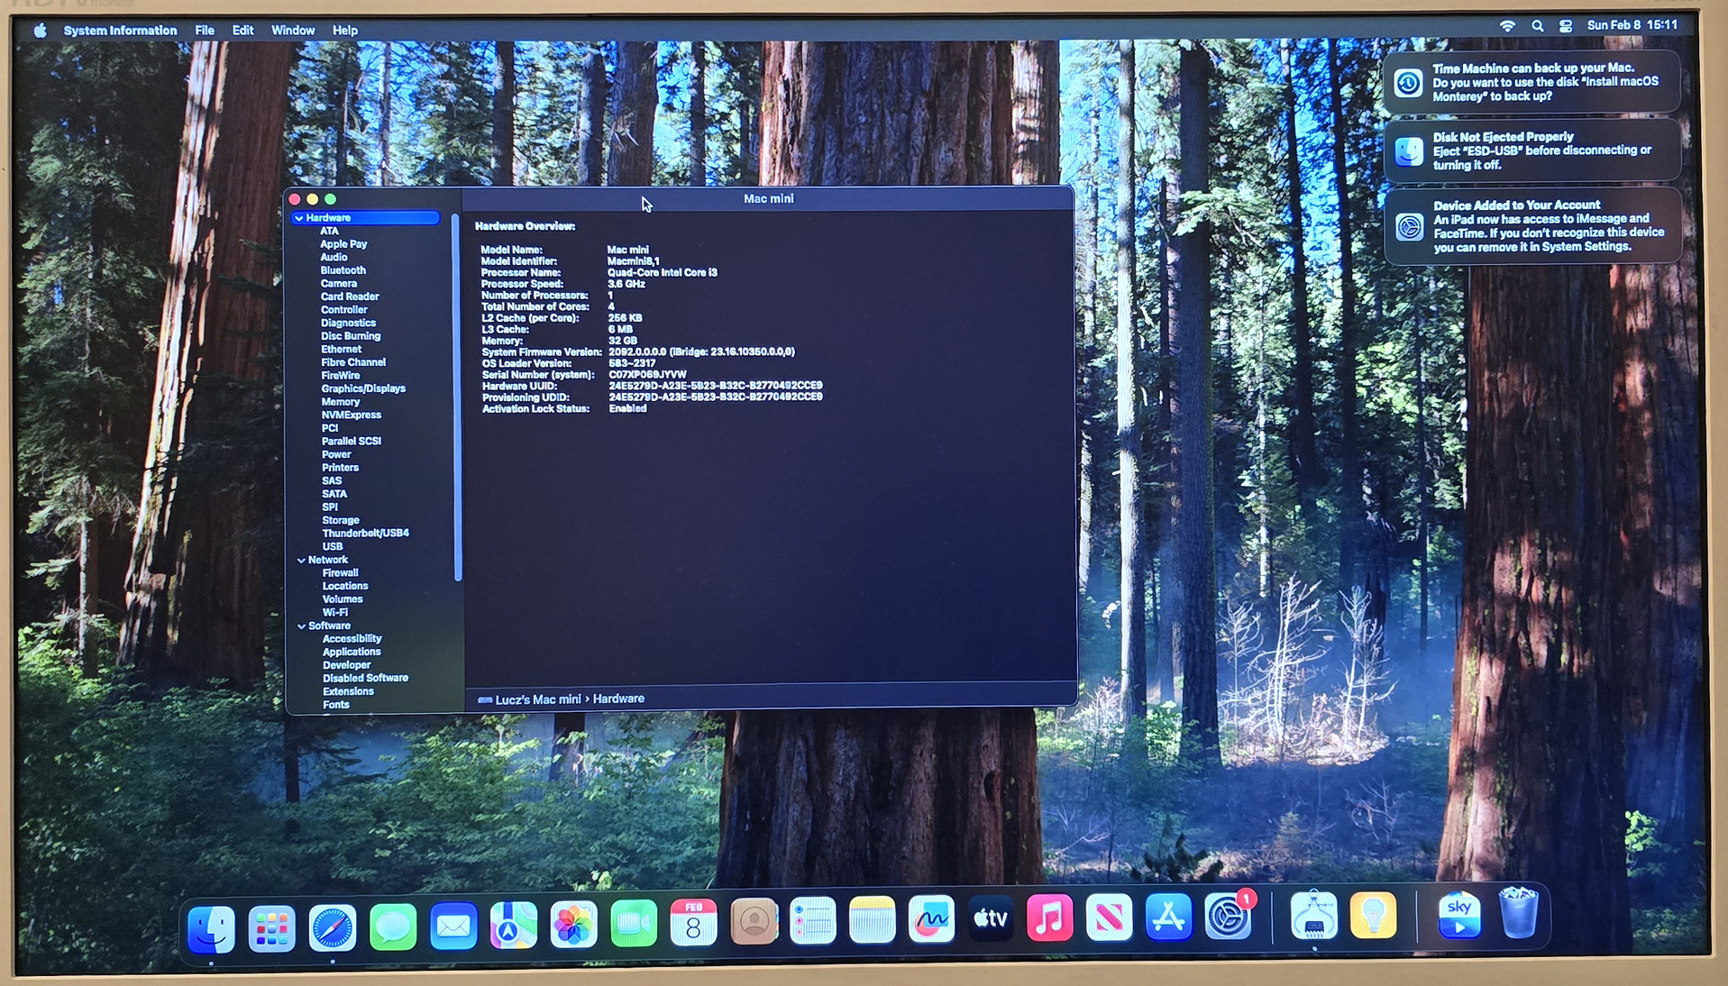Image resolution: width=1728 pixels, height=986 pixels.
Task: Open the File menu
Action: point(205,31)
